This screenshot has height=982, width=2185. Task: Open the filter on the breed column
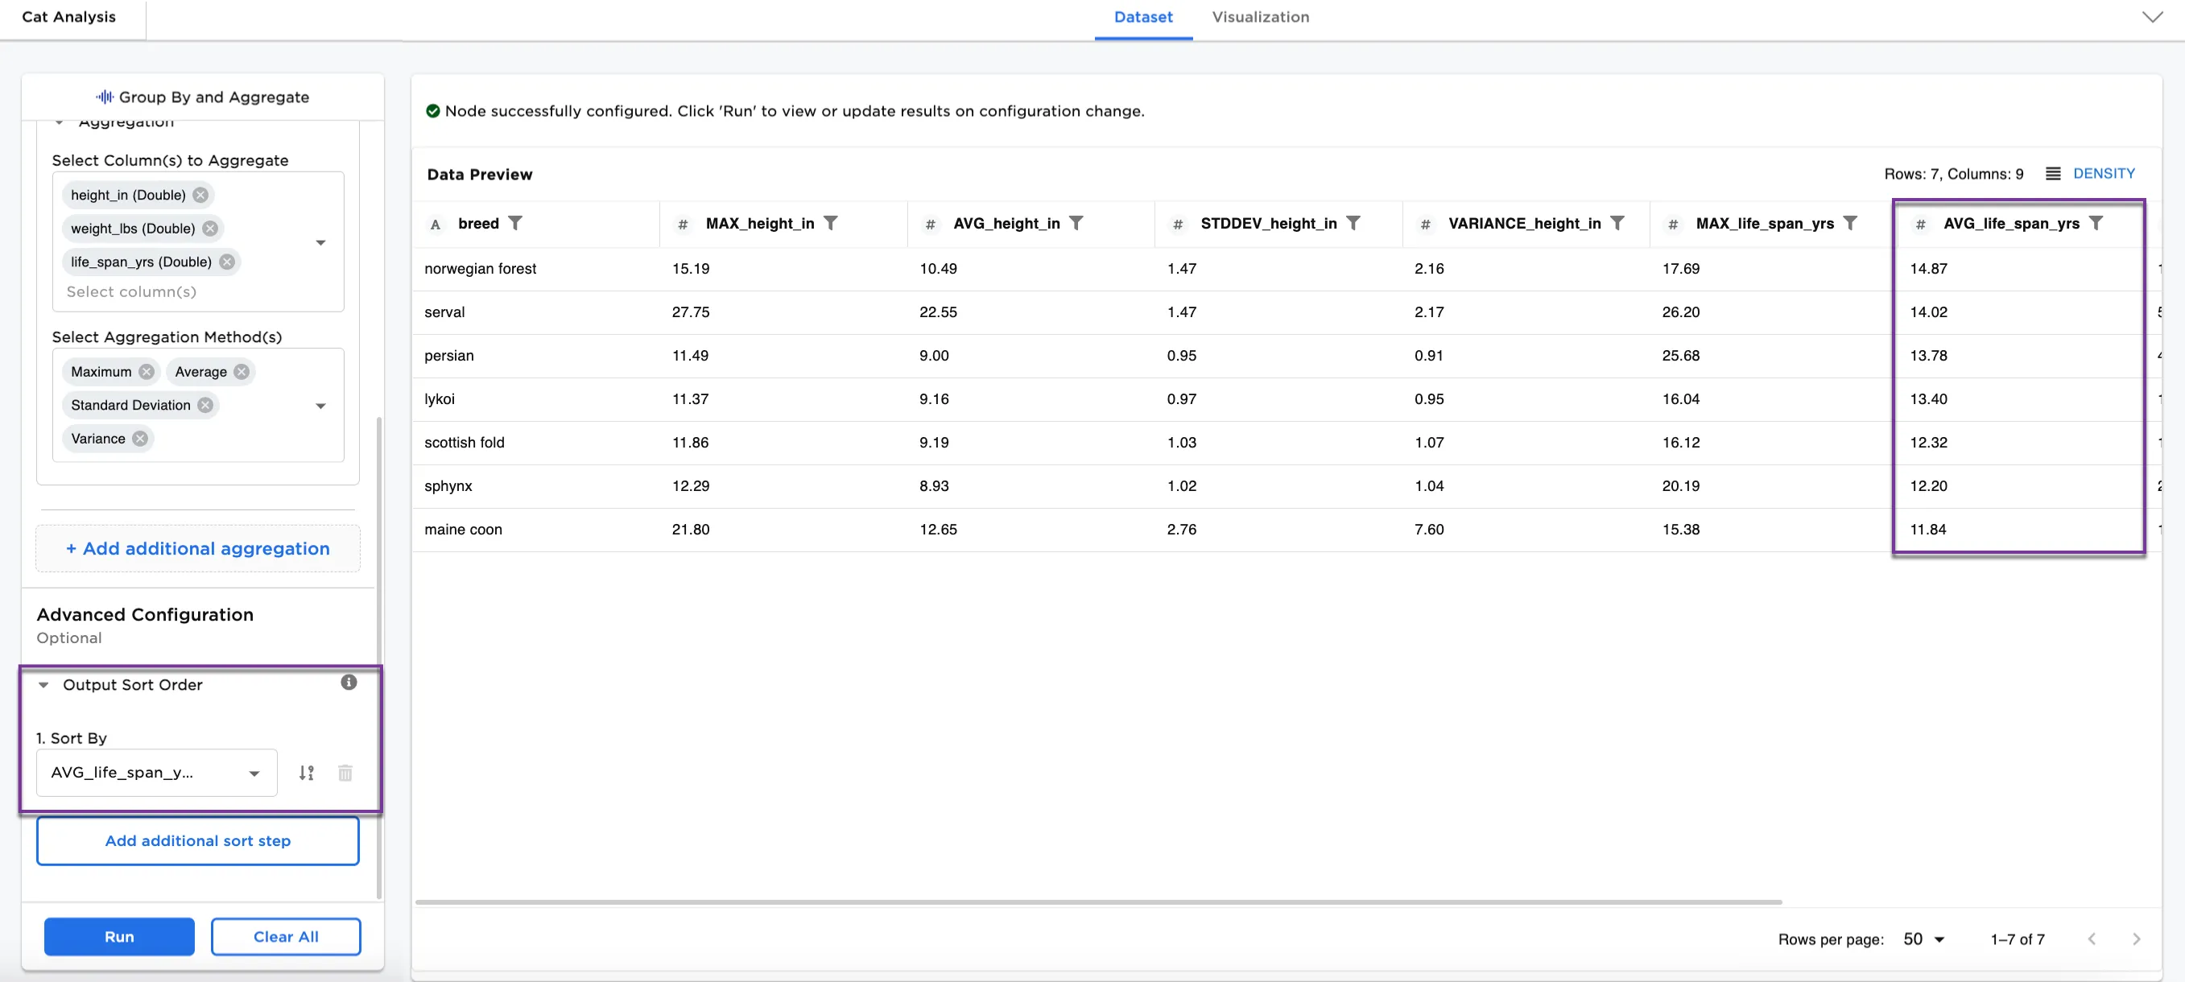(x=517, y=223)
